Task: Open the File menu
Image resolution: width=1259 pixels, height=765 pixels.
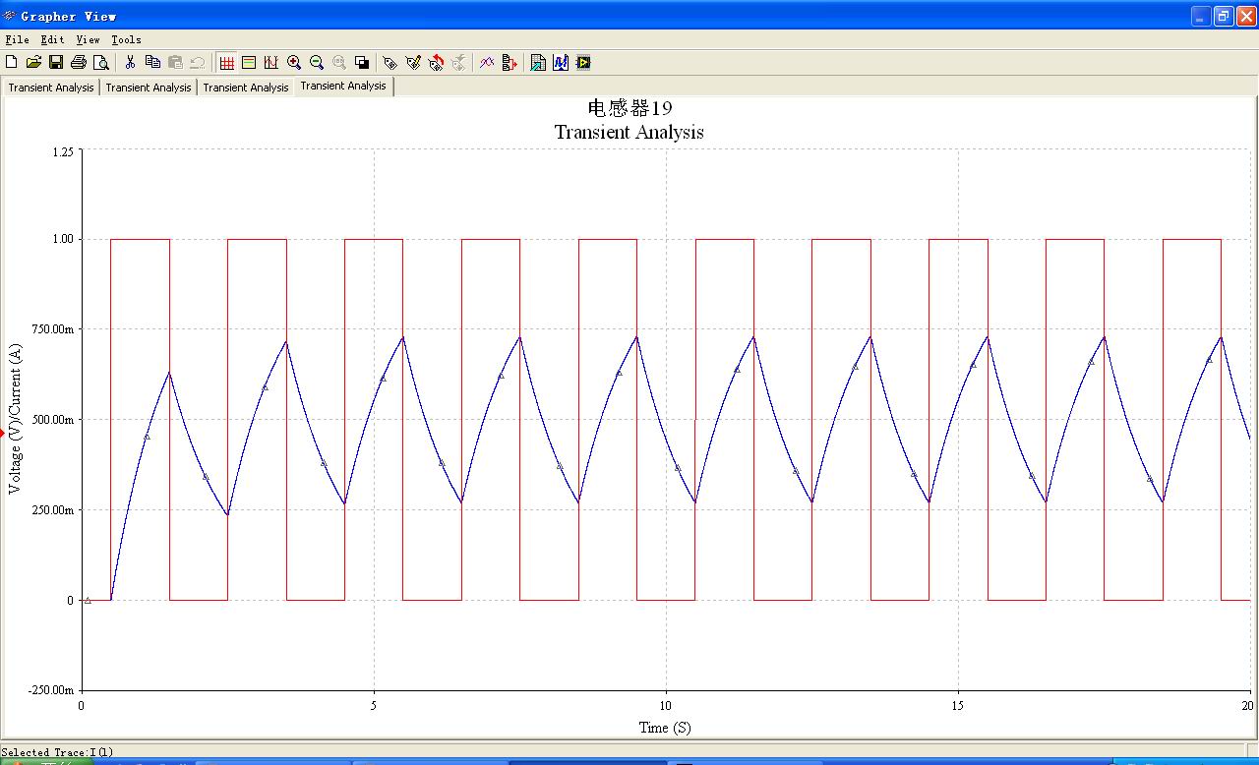Action: (17, 39)
